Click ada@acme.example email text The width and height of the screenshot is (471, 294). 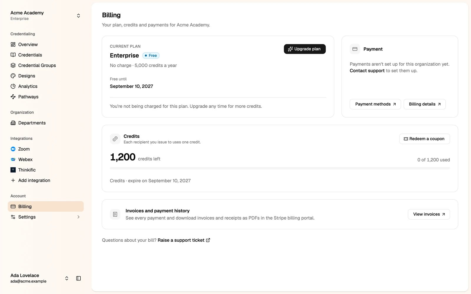click(29, 281)
